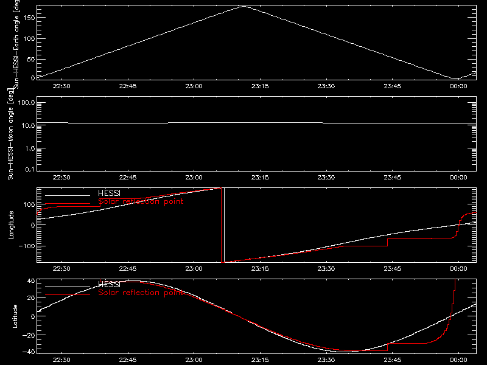
Task: Click the 1.0 tick on Moon angle axis
Action: pos(30,148)
